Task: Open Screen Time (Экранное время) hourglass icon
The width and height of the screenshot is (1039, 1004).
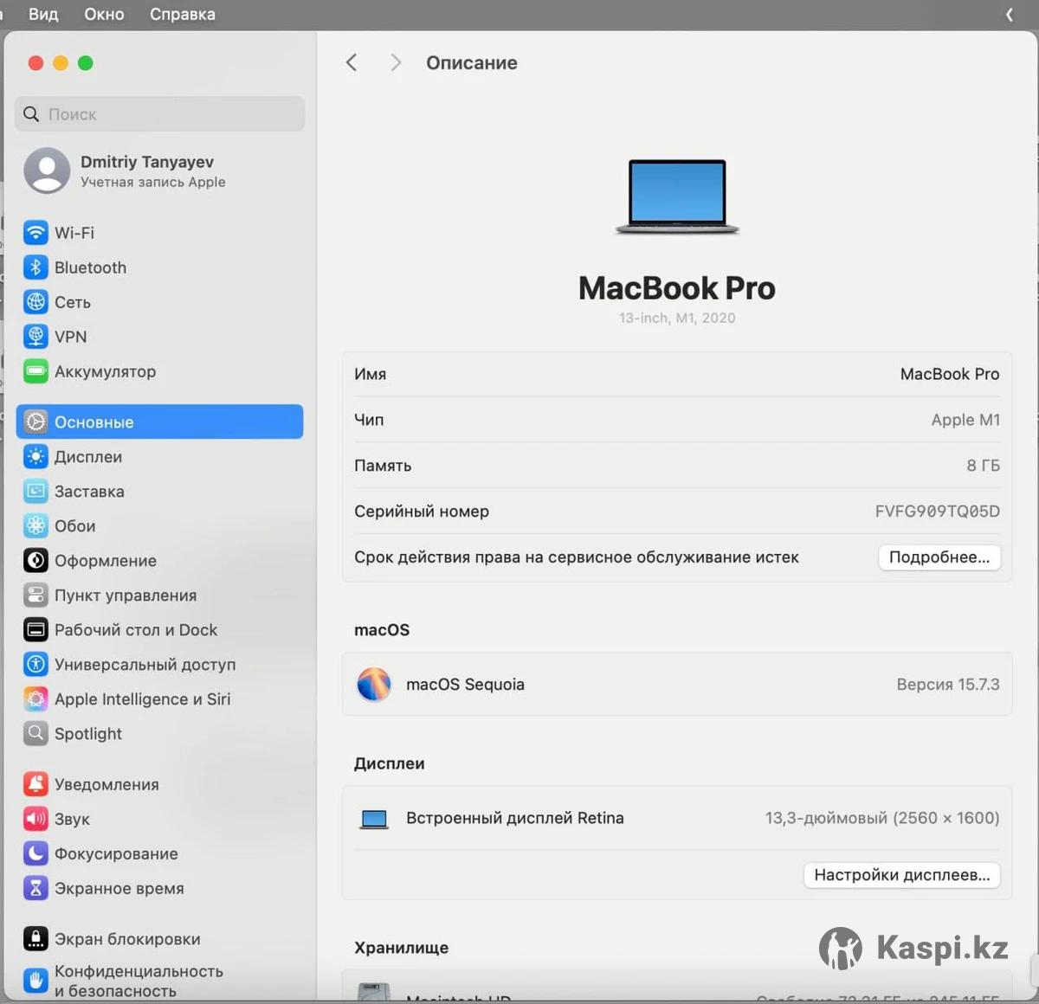Action: [x=35, y=888]
